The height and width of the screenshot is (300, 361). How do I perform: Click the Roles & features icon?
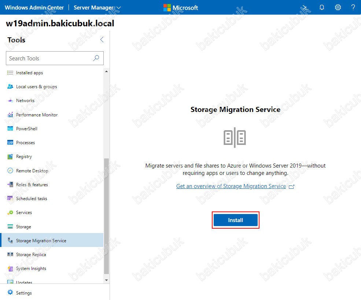tap(10, 184)
